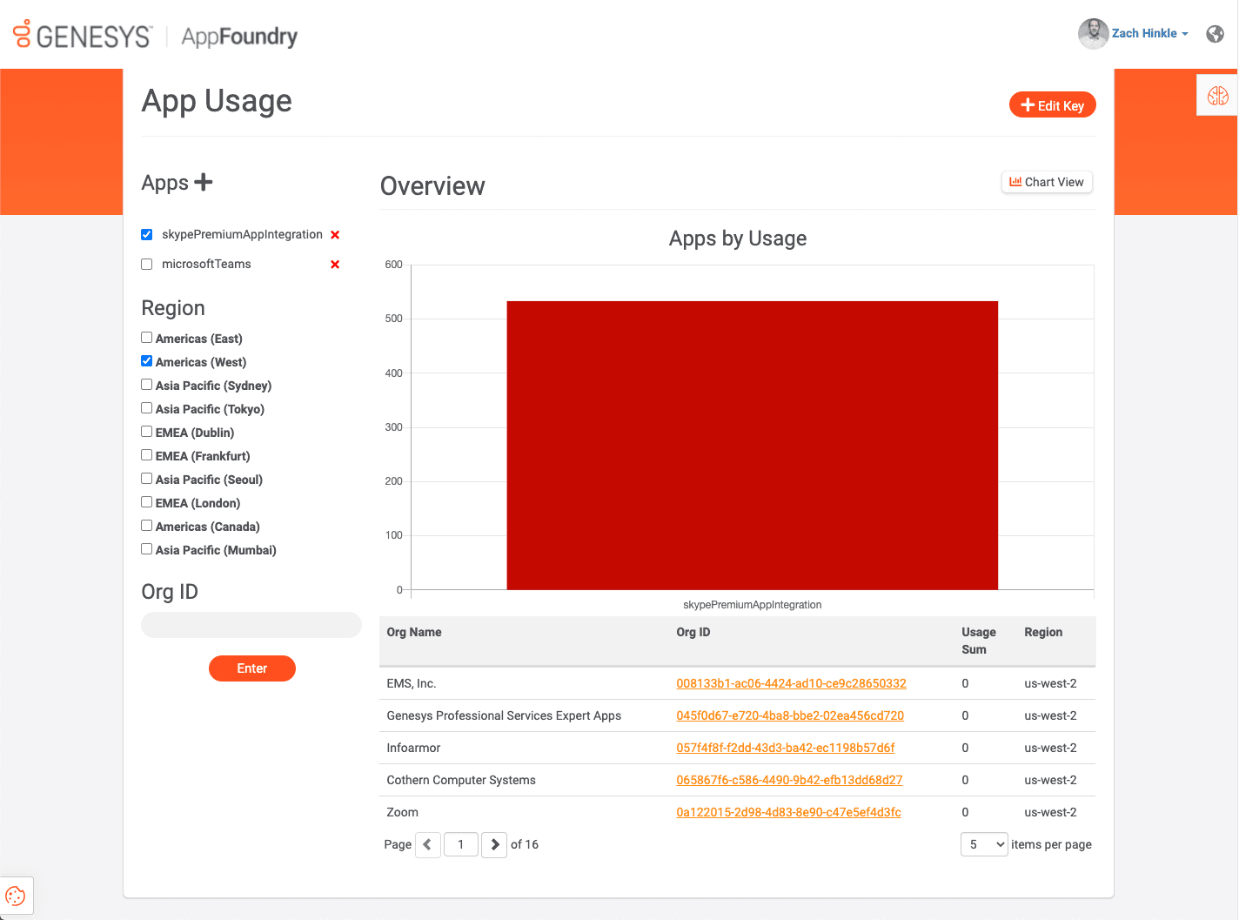Click the Genesys AppFoundry logo
The image size is (1239, 920).
[156, 36]
